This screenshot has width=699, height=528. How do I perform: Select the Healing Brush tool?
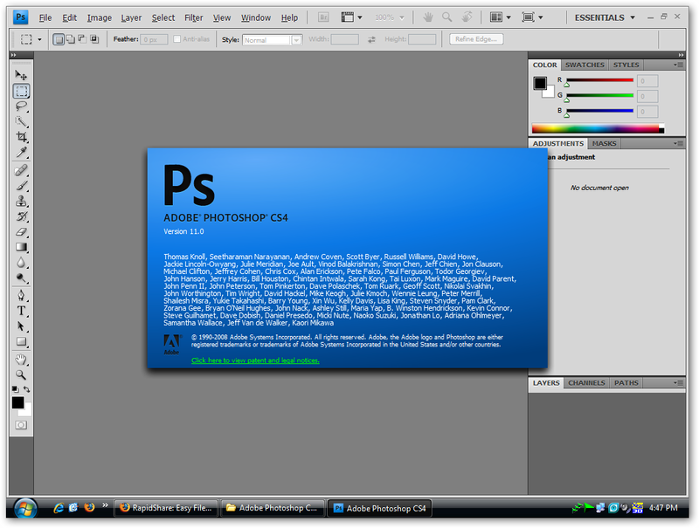[21, 170]
